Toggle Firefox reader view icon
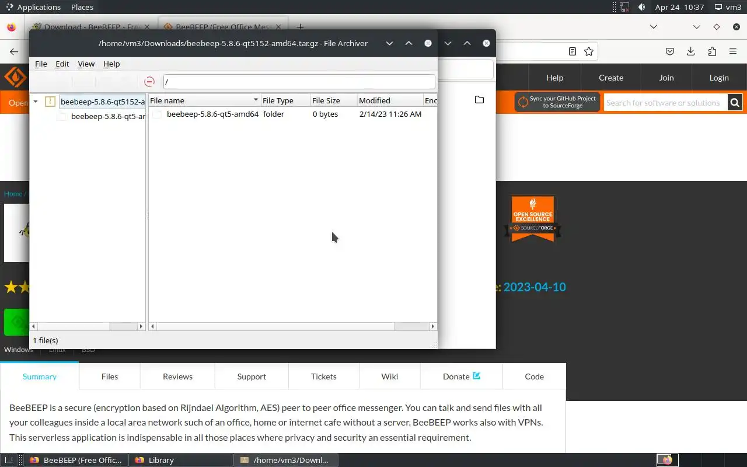The width and height of the screenshot is (747, 467). pyautogui.click(x=573, y=51)
